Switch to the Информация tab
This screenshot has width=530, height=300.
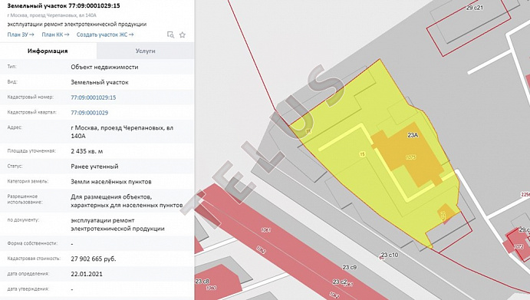point(48,51)
